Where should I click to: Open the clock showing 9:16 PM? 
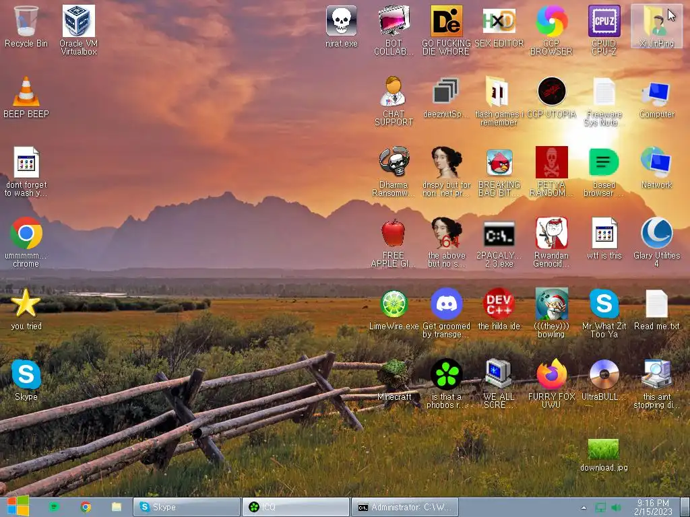pos(654,507)
